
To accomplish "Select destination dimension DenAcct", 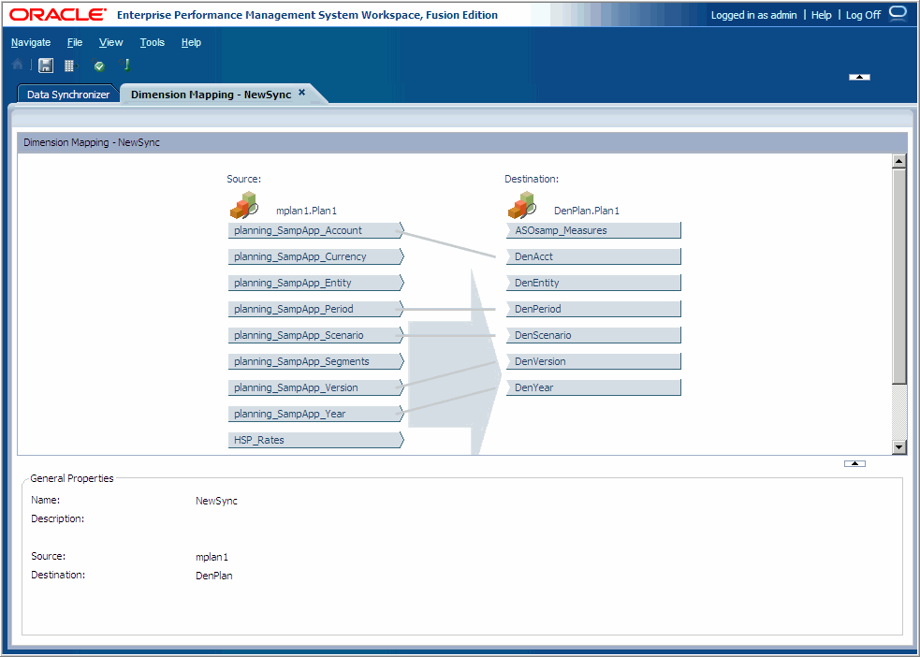I will pos(593,256).
